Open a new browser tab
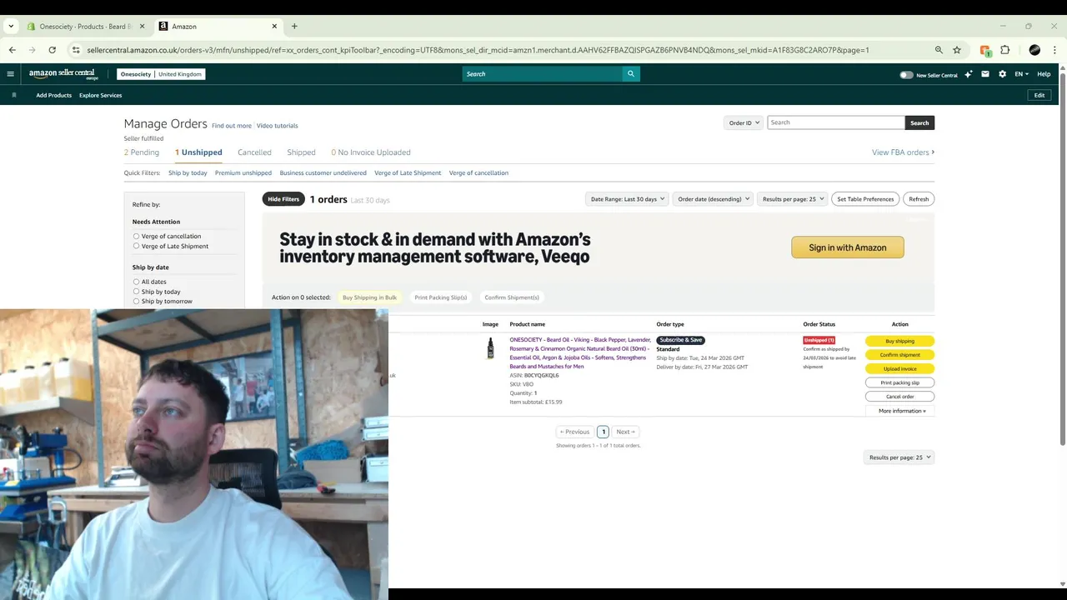The image size is (1067, 600). (x=294, y=26)
